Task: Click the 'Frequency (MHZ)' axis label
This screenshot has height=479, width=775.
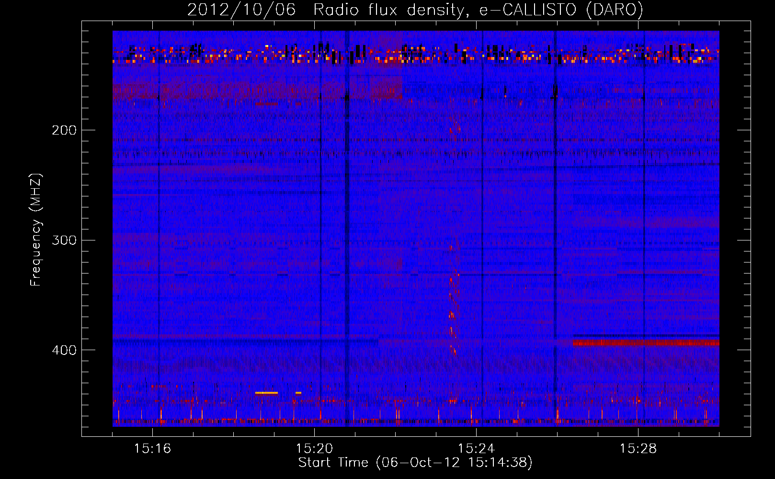Action: point(36,230)
